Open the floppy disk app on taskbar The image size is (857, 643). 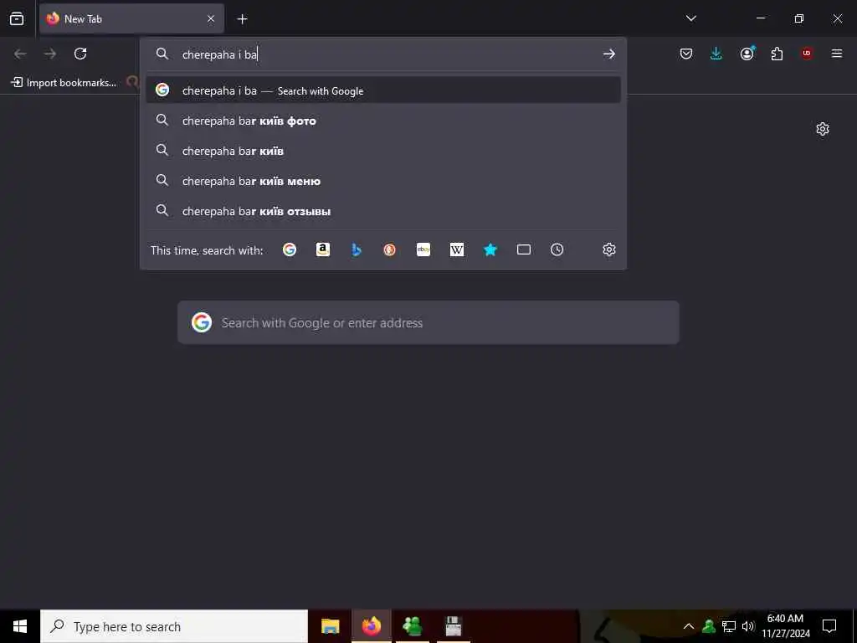pyautogui.click(x=454, y=626)
